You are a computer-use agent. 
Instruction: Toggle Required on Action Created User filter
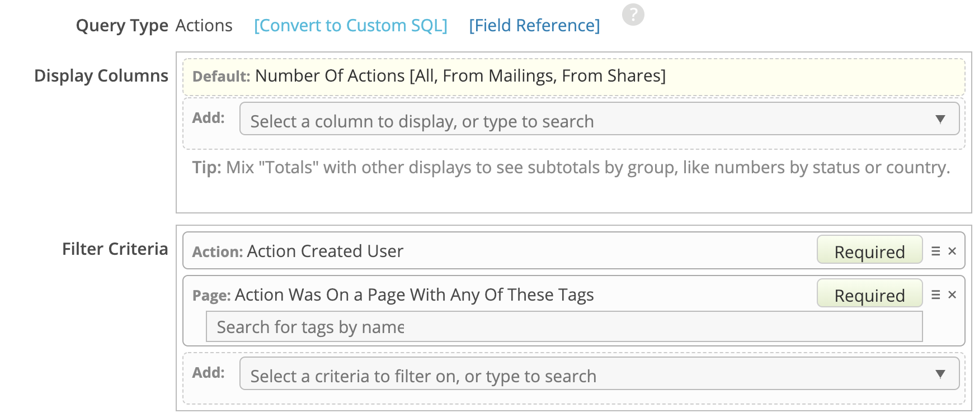click(869, 251)
